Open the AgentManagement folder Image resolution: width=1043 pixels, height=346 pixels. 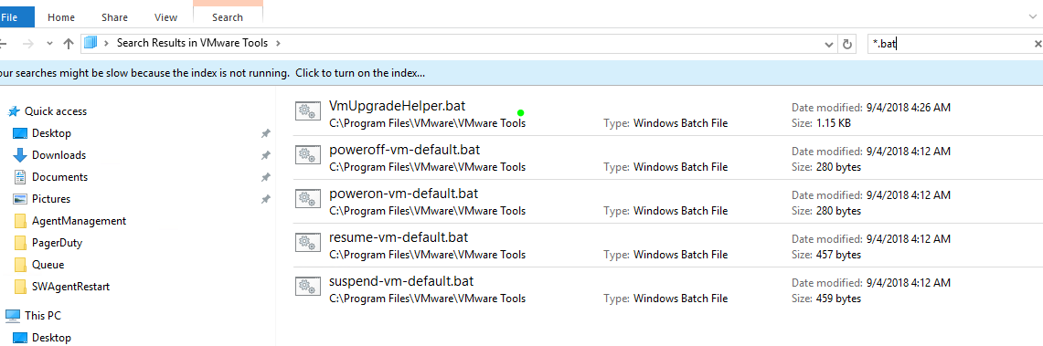click(x=79, y=221)
